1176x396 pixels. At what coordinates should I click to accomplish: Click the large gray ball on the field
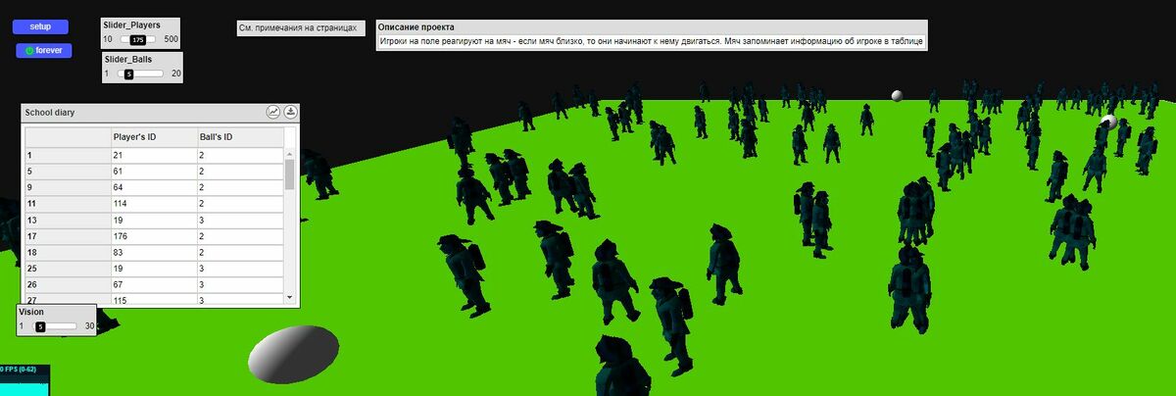pos(293,353)
